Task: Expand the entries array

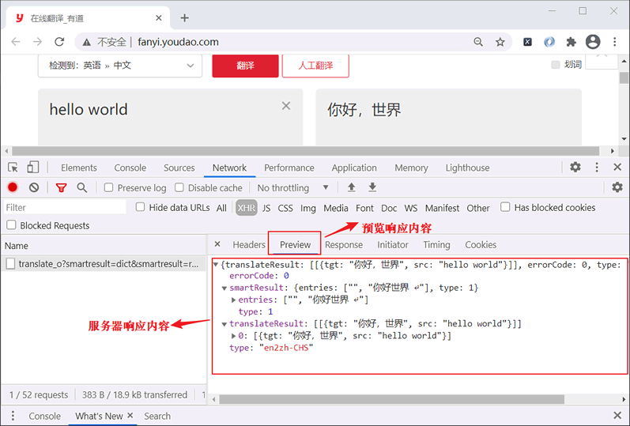Action: (x=233, y=300)
